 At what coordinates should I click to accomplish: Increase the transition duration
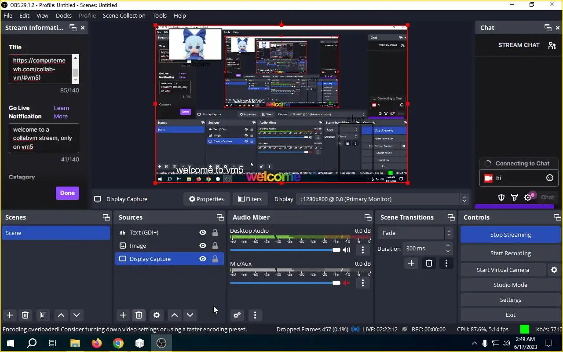(448, 246)
